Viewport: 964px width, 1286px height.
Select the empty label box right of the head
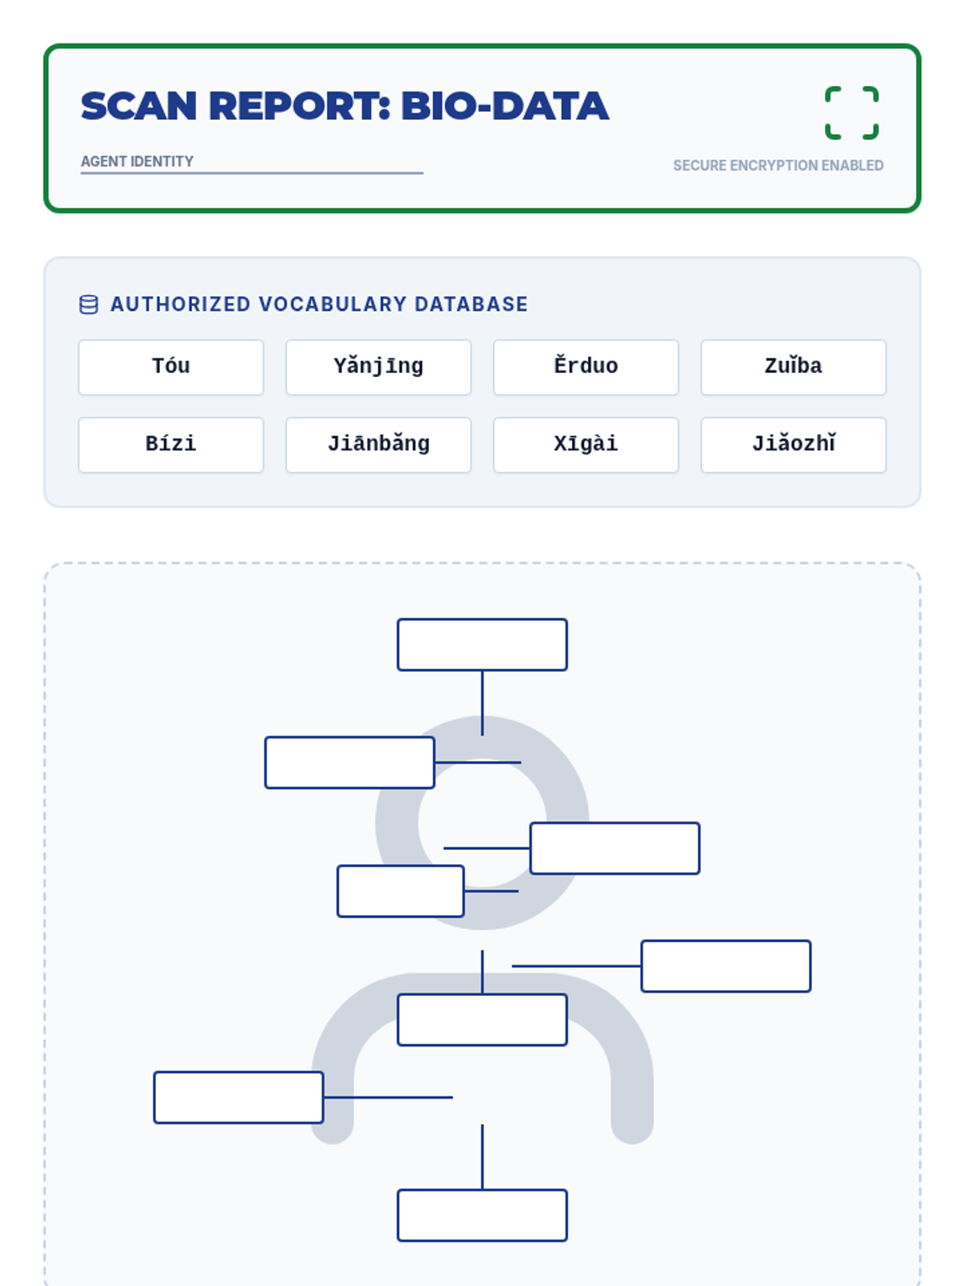click(x=615, y=848)
